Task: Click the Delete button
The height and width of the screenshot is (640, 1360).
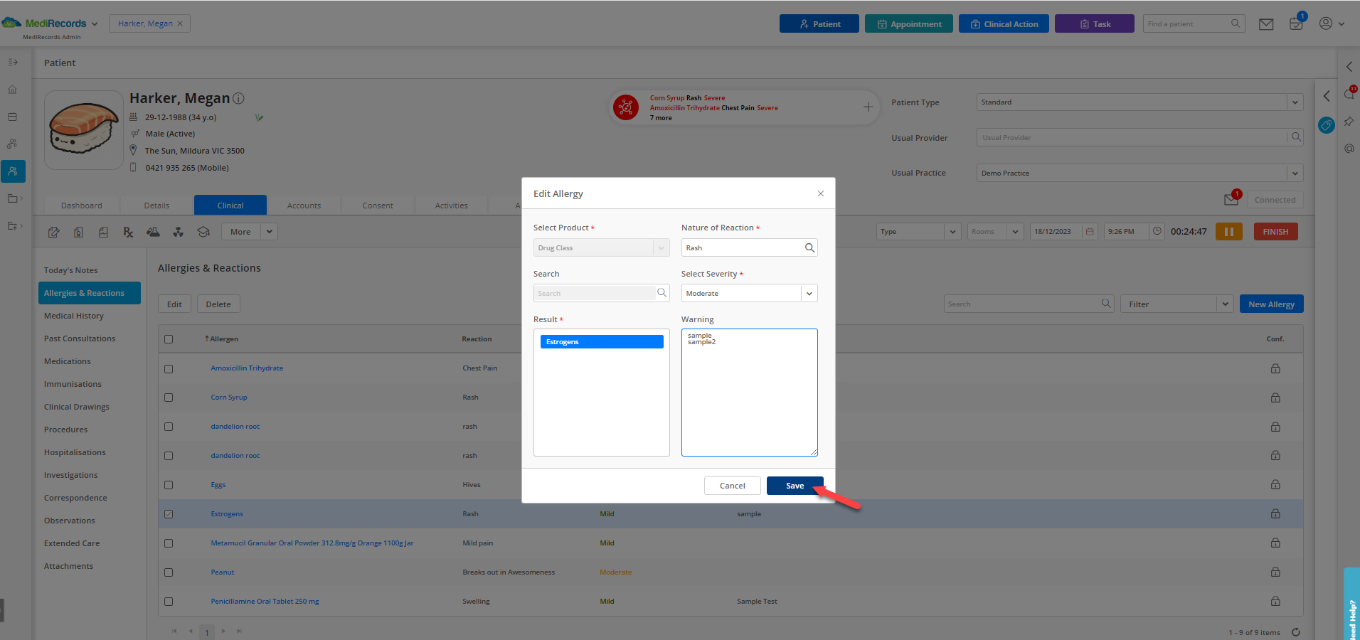Action: coord(218,304)
